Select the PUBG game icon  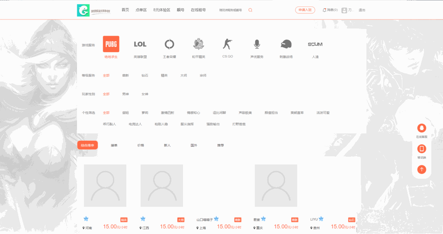[111, 44]
